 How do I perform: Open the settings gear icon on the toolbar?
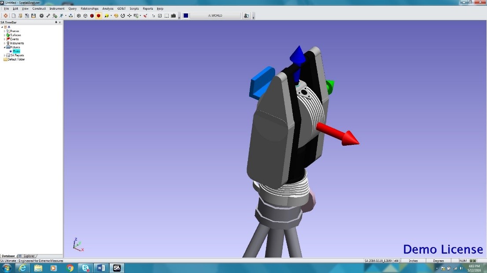41,15
